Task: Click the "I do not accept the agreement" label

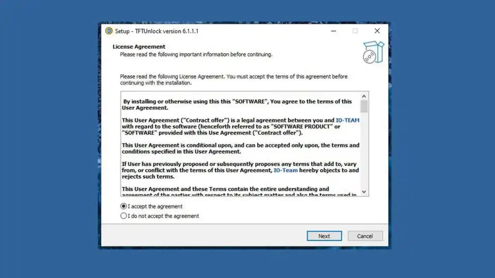Action: click(x=163, y=216)
